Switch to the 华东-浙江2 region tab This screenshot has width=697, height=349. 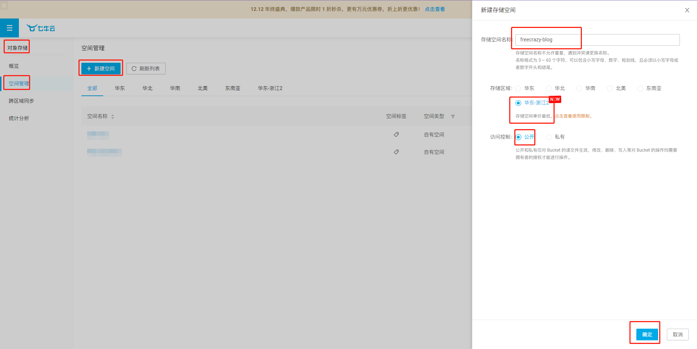[x=270, y=88]
